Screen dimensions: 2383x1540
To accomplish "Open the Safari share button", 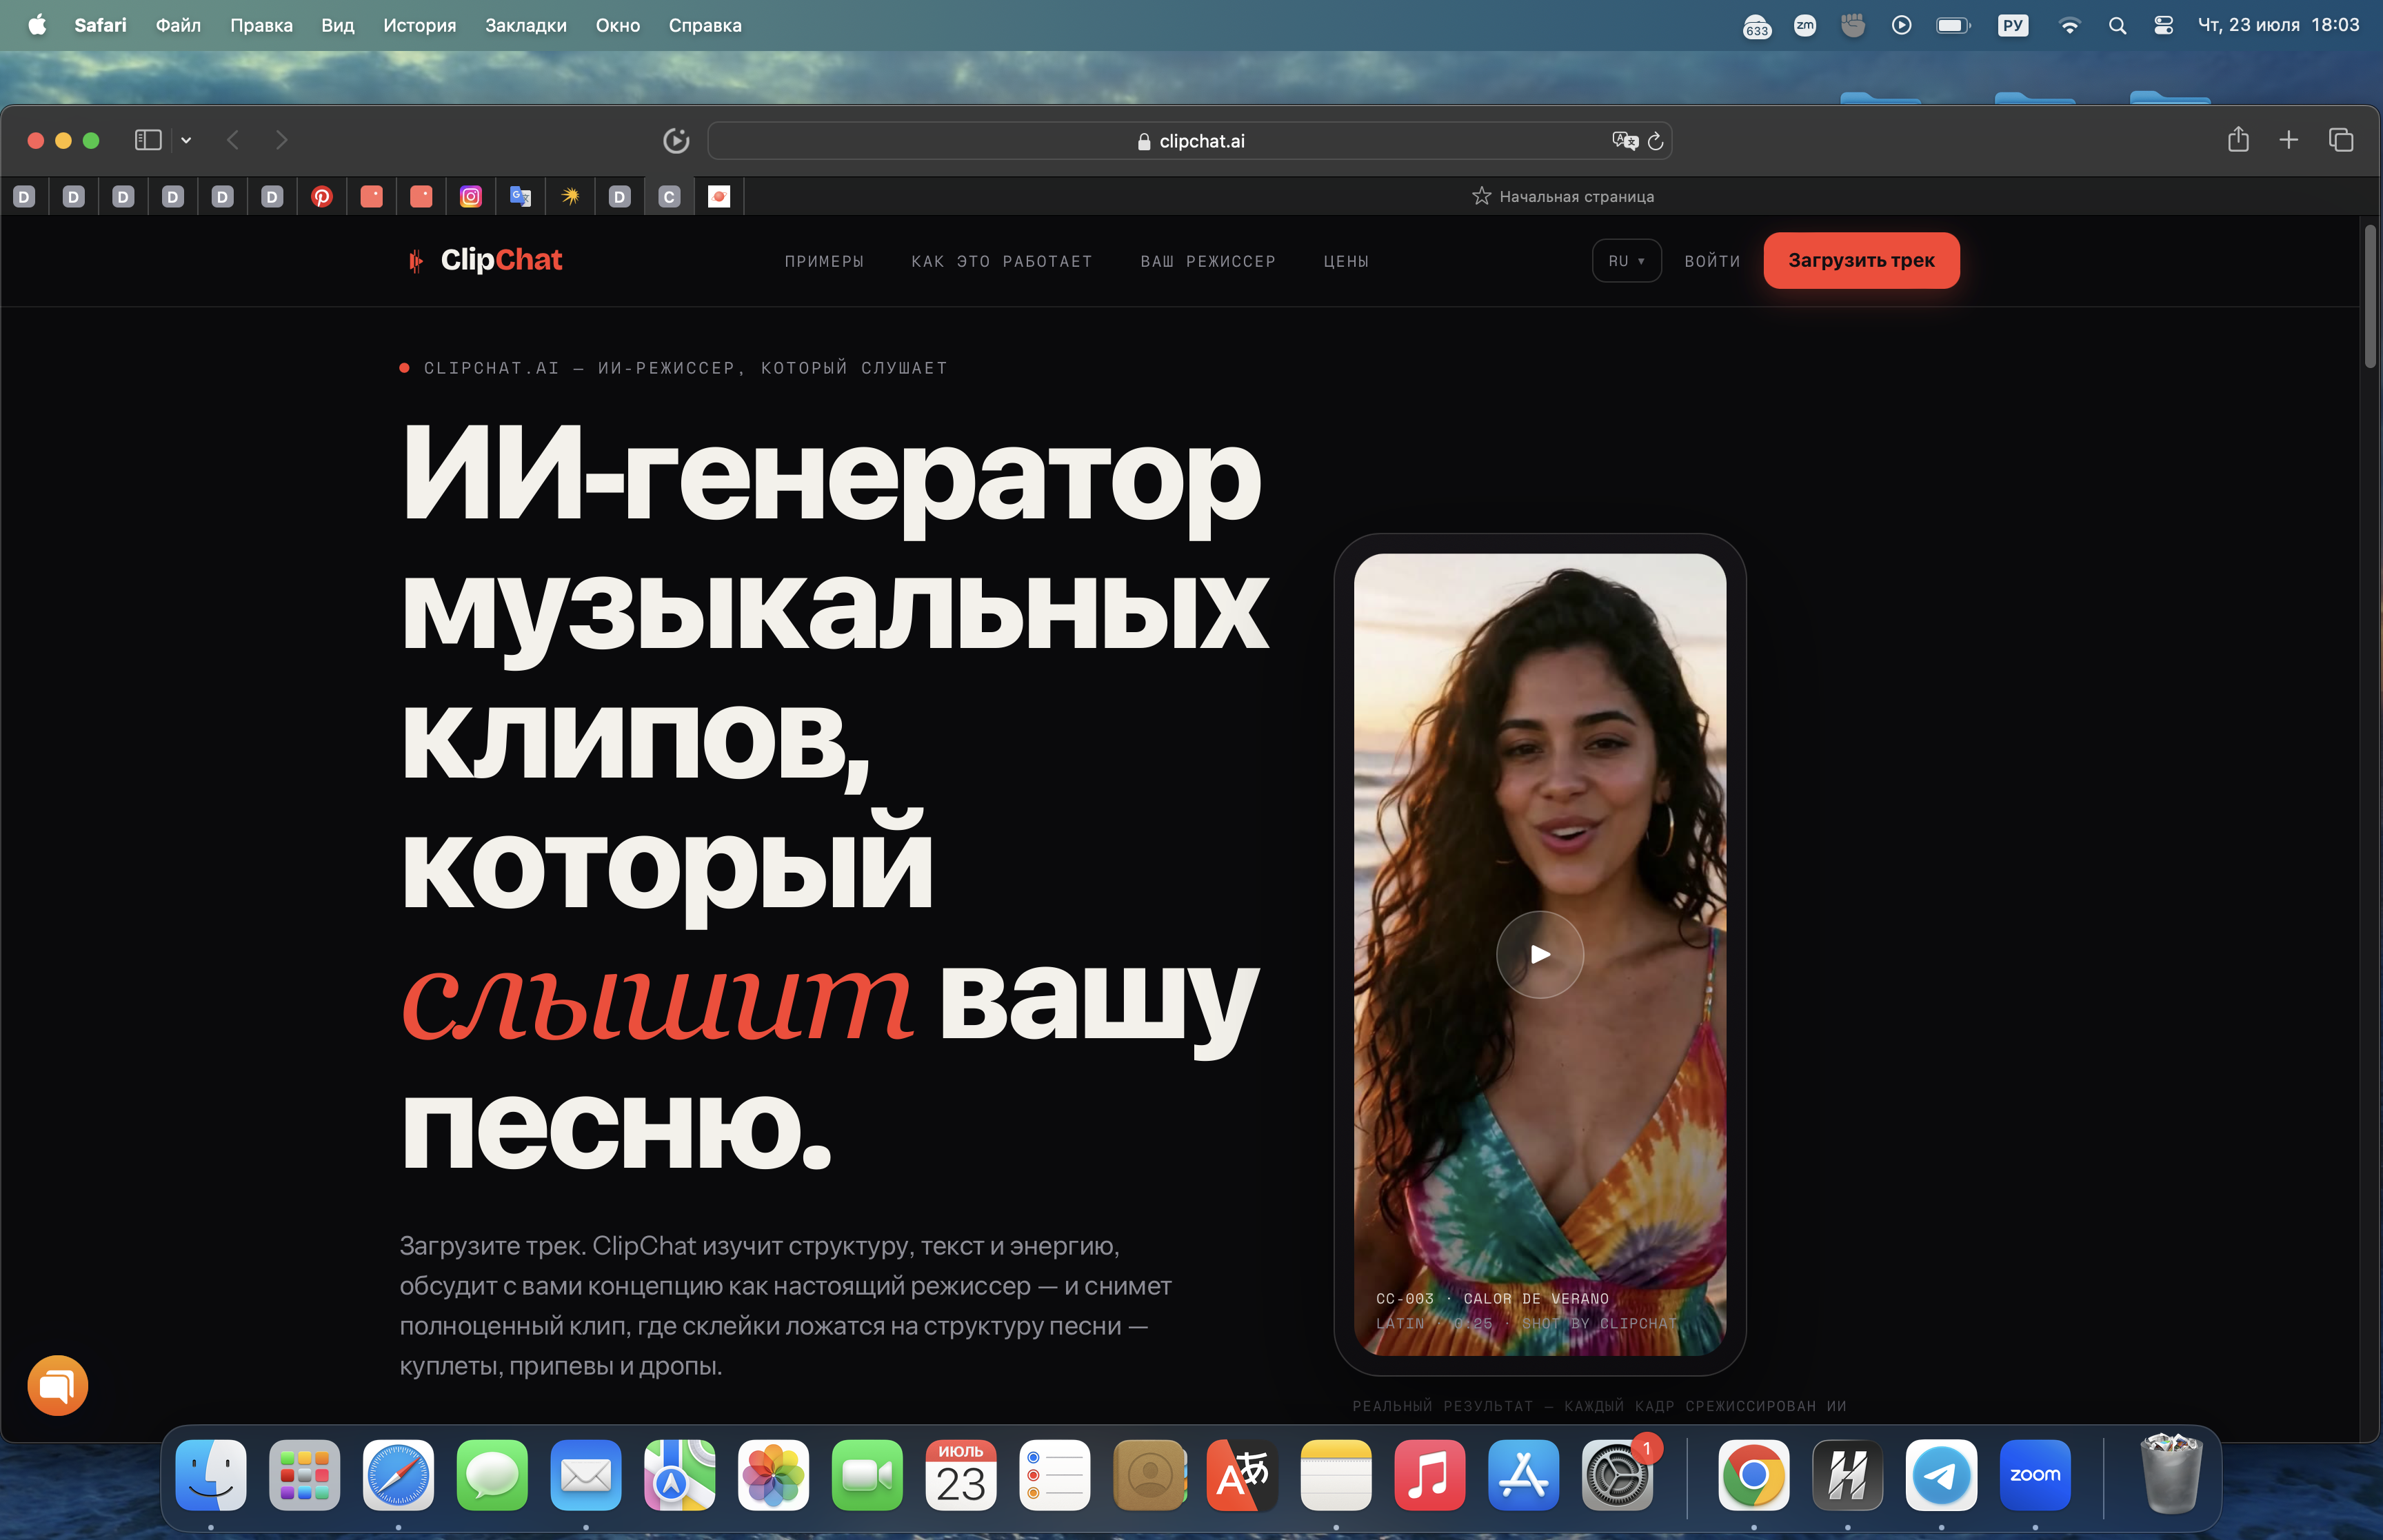I will [2238, 139].
